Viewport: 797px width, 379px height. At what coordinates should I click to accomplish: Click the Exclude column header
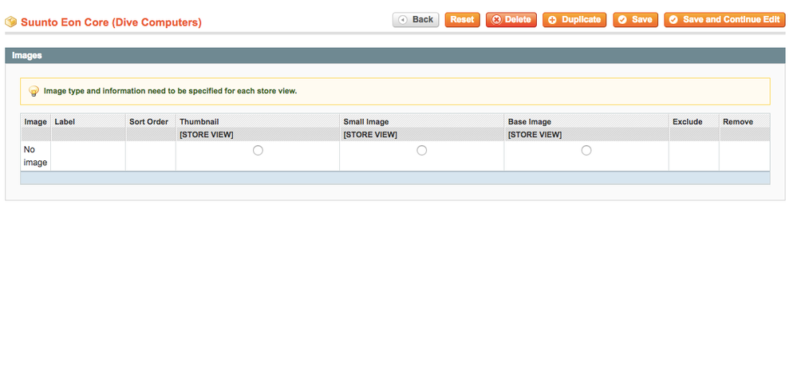(x=687, y=122)
